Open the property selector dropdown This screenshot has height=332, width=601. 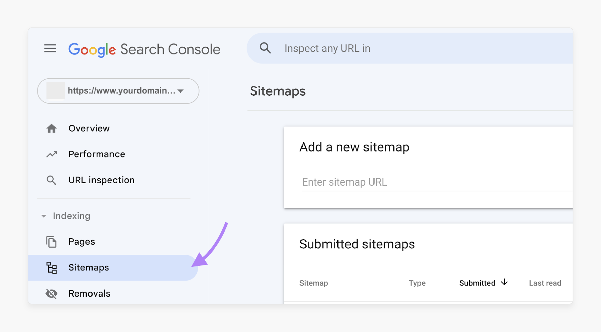[x=118, y=91]
